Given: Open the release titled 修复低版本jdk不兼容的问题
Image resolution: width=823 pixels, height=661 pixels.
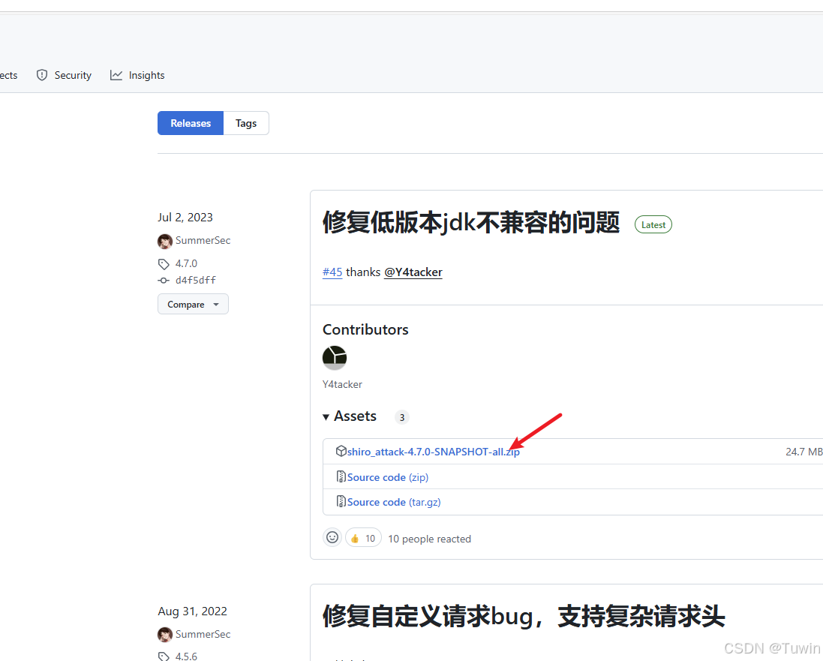Looking at the screenshot, I should [471, 222].
